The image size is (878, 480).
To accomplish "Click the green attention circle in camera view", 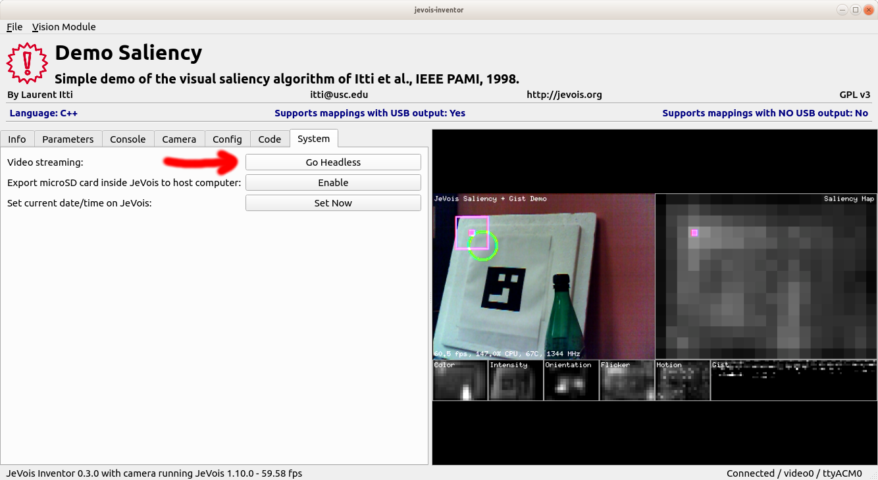I will click(482, 245).
